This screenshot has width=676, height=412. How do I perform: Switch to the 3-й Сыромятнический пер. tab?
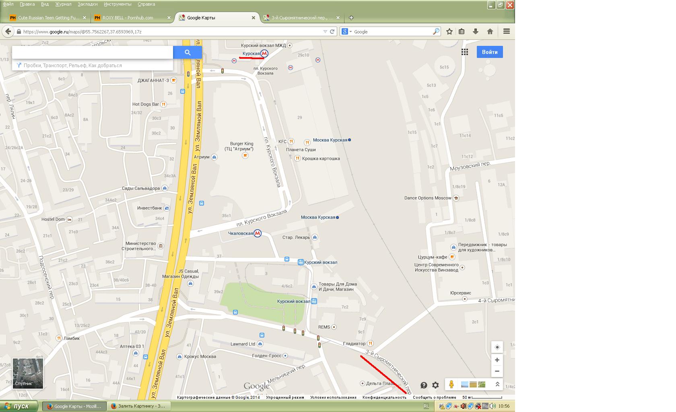(x=301, y=18)
